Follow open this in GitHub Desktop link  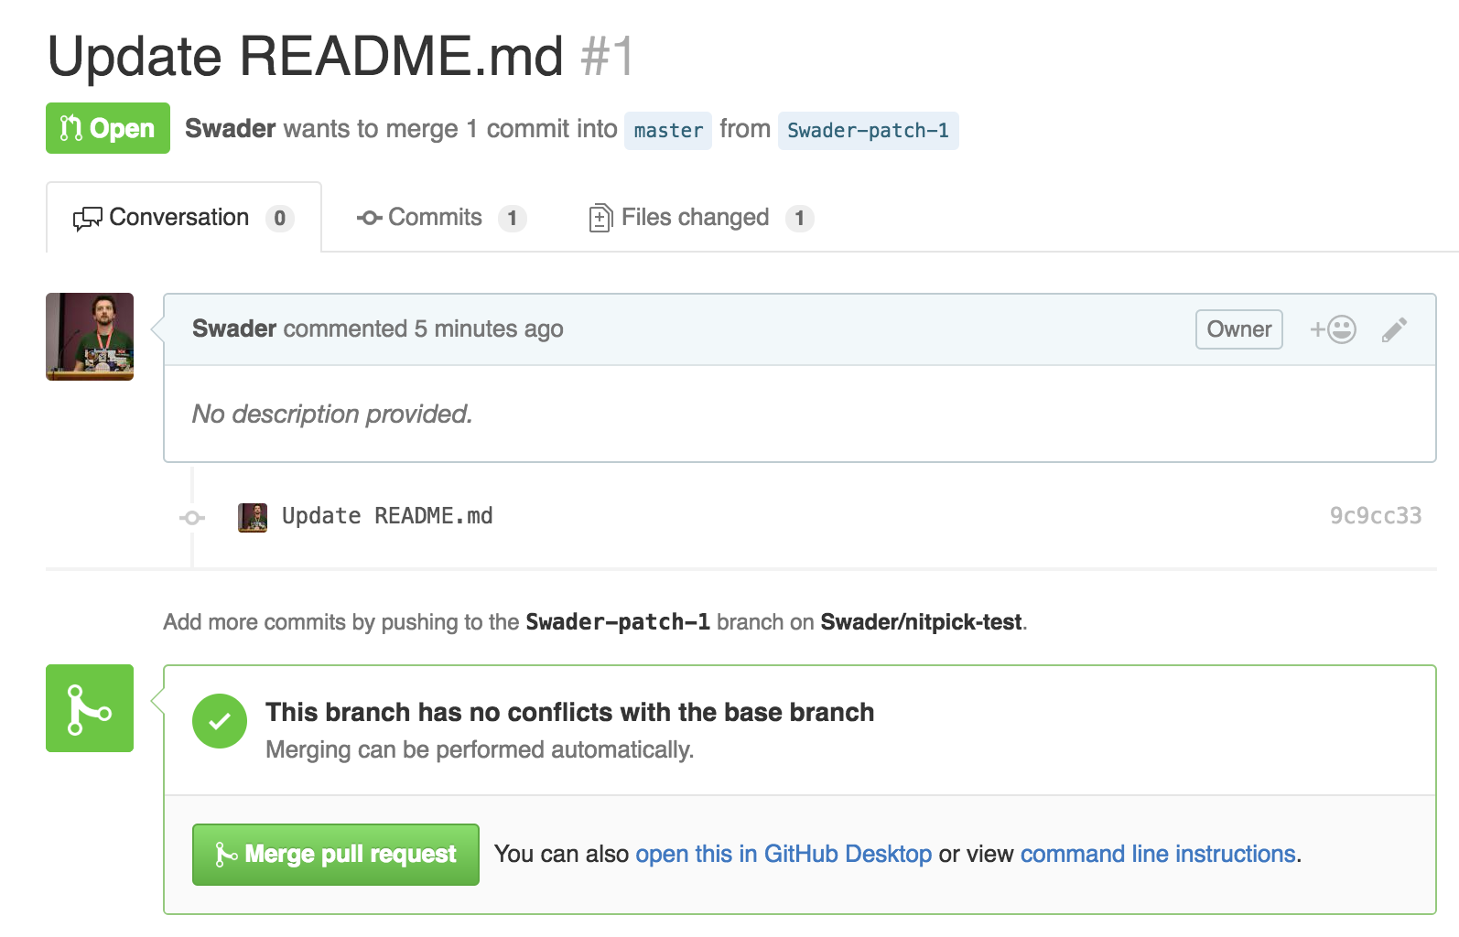point(784,854)
